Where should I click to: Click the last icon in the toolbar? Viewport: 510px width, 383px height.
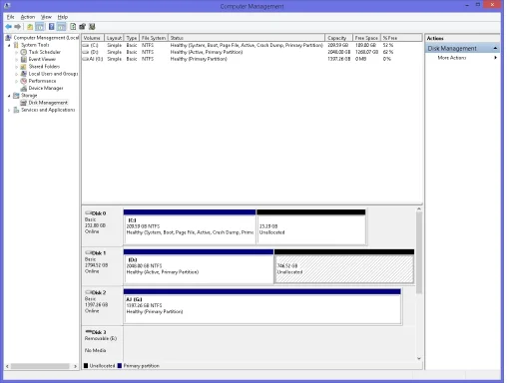tap(92, 27)
